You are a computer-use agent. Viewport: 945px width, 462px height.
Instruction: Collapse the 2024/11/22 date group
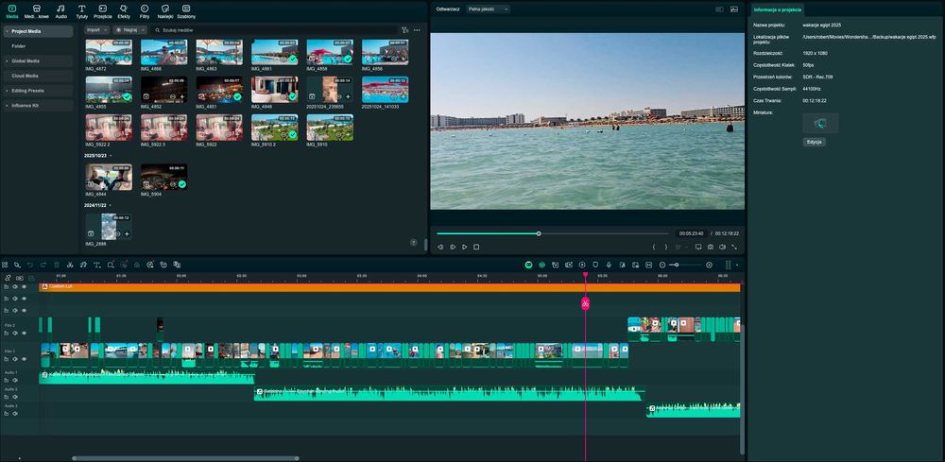[x=111, y=205]
